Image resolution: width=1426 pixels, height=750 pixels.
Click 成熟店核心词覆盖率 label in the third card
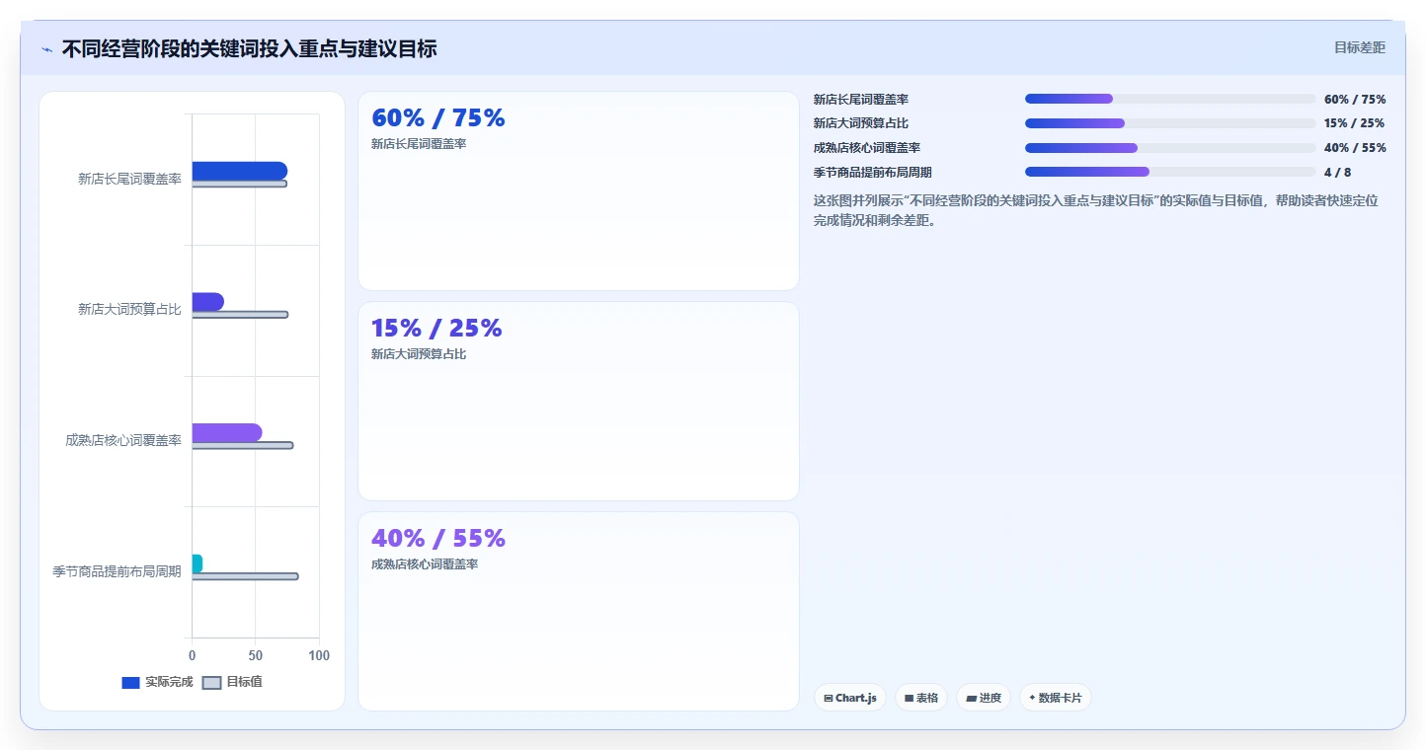(x=425, y=564)
